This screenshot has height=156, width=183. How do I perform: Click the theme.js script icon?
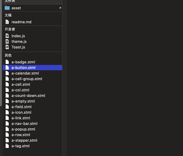(x=7, y=42)
